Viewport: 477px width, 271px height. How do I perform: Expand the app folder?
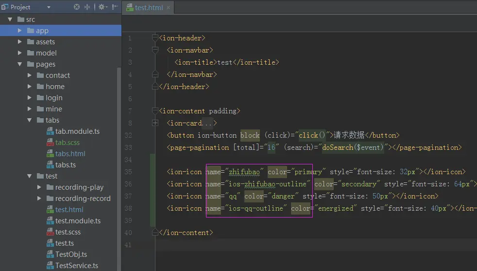19,31
